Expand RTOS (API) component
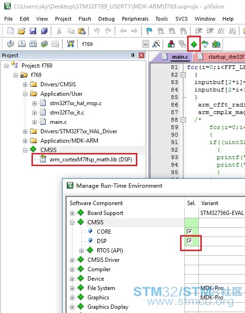This screenshot has width=245, height=313. tap(81, 251)
